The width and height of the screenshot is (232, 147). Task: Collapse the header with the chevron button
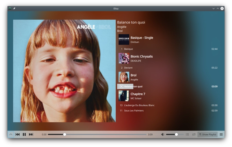[11, 135]
